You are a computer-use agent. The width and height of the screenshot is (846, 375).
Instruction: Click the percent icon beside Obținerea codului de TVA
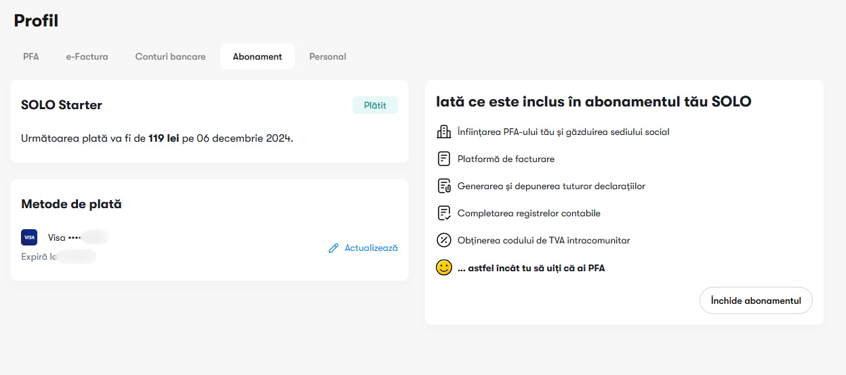click(444, 240)
